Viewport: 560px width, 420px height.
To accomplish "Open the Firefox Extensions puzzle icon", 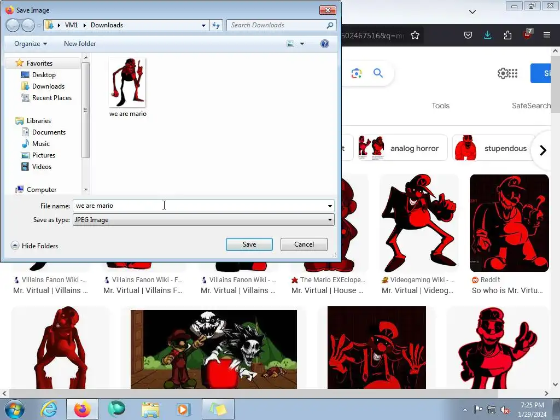I will point(507,35).
